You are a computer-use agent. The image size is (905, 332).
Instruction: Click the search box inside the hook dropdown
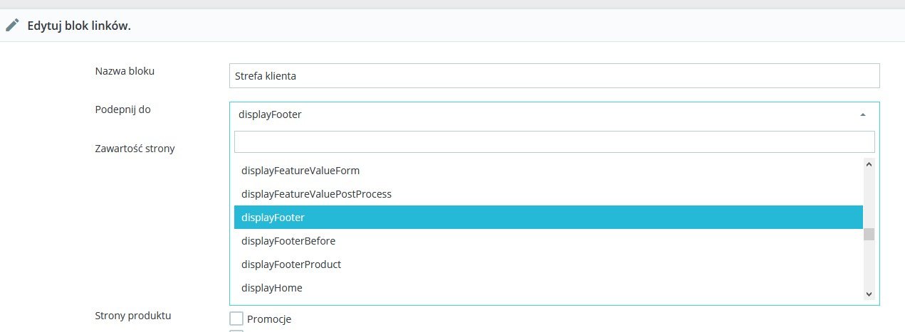(554, 141)
